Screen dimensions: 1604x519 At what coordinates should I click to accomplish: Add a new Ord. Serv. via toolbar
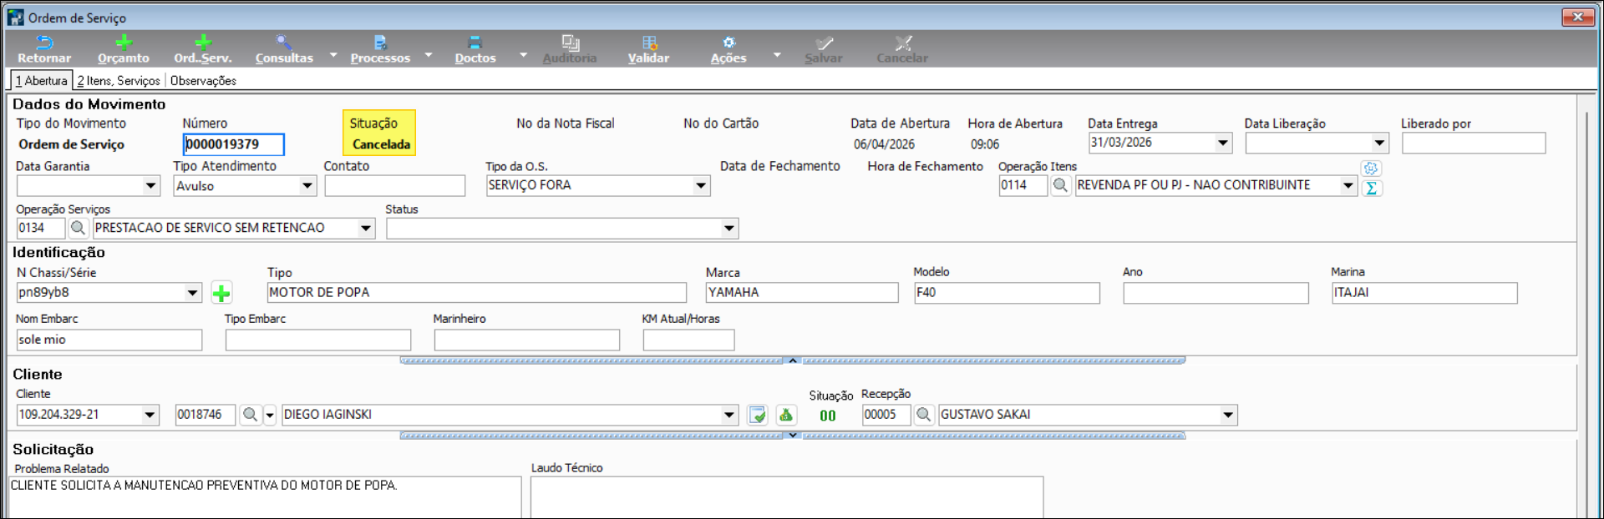[203, 49]
